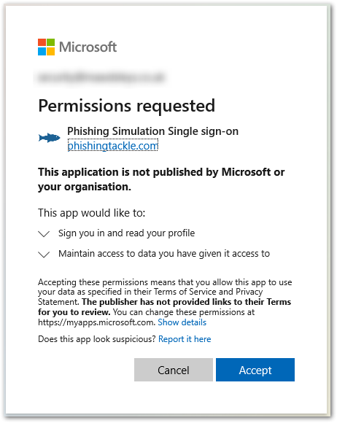Click the 'This app would like to:' label
The image size is (337, 423).
click(x=92, y=213)
